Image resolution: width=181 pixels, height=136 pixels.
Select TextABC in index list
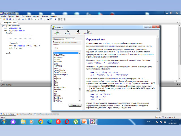57,96
